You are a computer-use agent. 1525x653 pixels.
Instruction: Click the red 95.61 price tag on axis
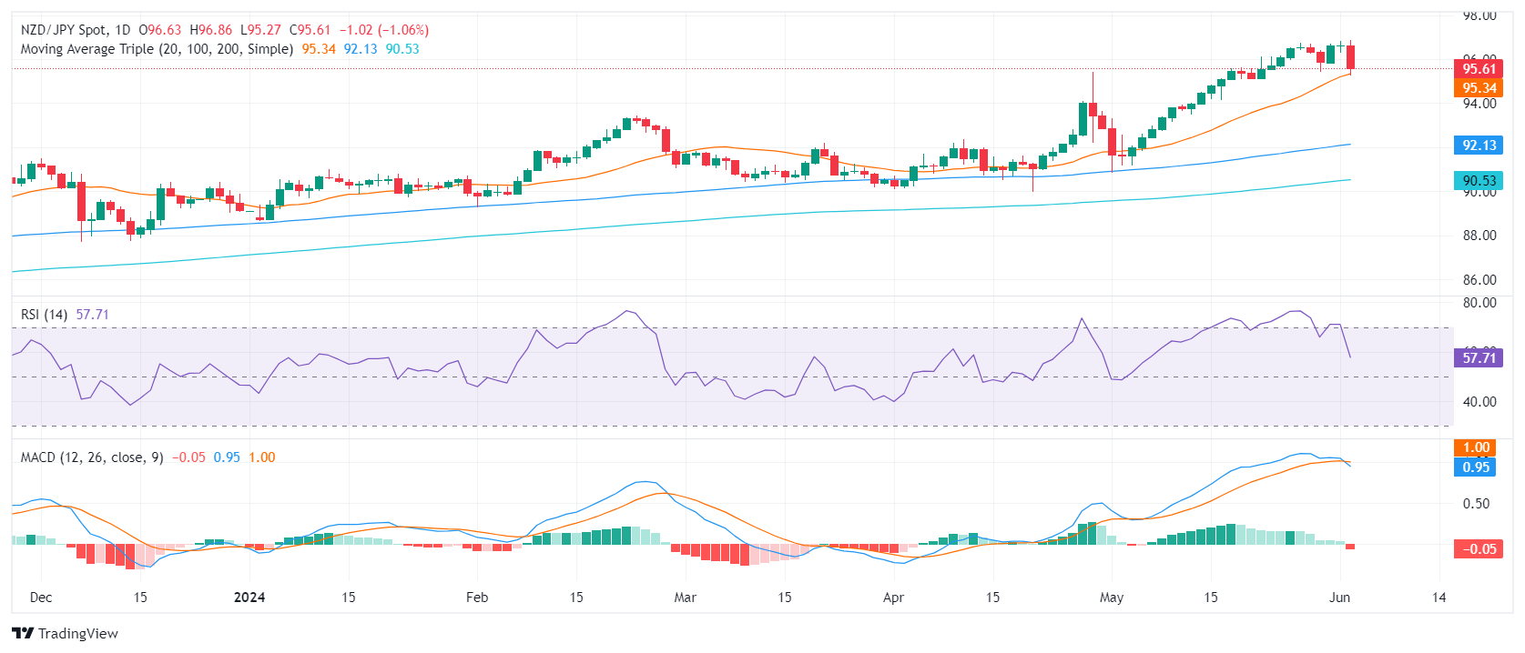[1478, 69]
